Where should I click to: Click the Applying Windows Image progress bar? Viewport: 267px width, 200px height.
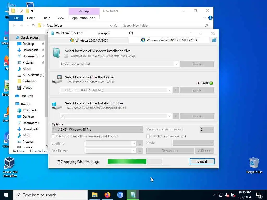point(135,161)
